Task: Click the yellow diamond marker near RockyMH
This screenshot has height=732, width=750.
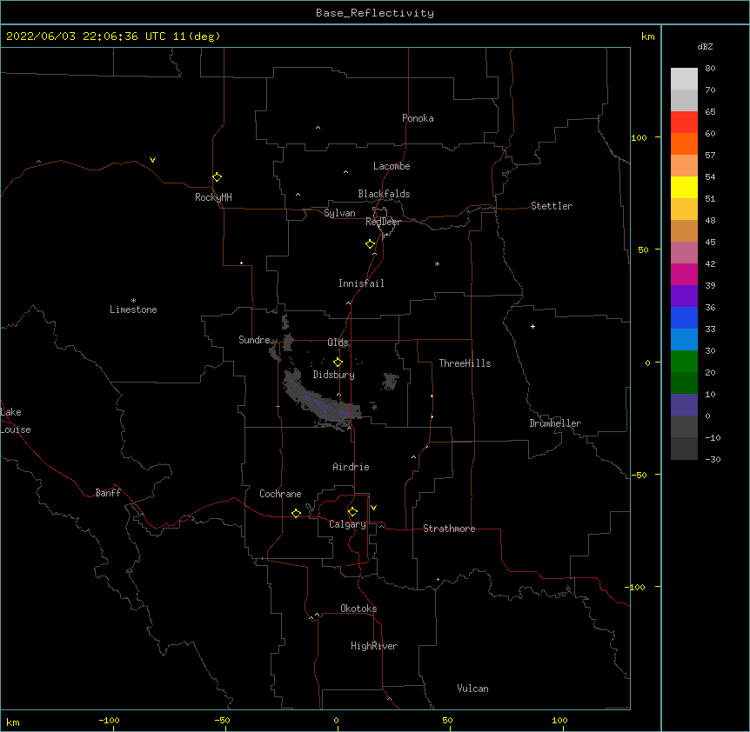Action: coord(218,177)
